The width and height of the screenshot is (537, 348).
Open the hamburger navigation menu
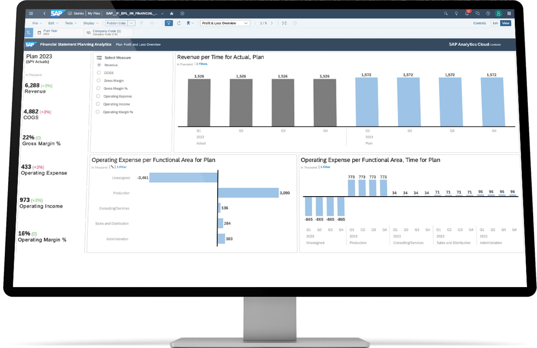(x=31, y=13)
